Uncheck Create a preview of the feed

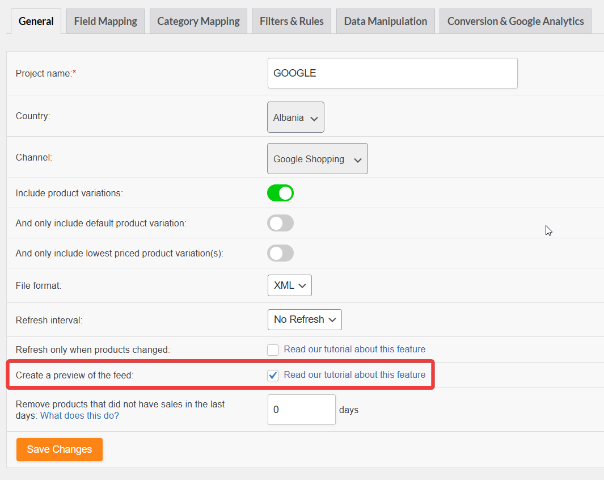273,375
